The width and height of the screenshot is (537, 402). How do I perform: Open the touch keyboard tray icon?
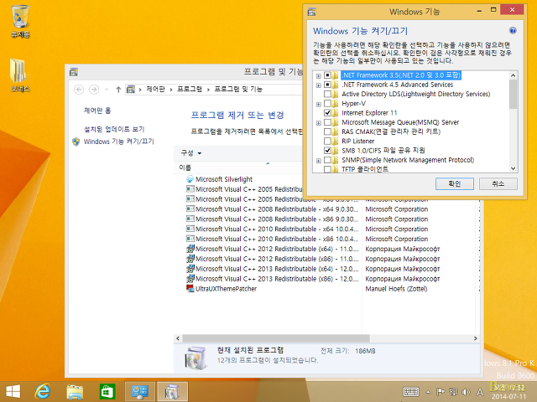(410, 392)
